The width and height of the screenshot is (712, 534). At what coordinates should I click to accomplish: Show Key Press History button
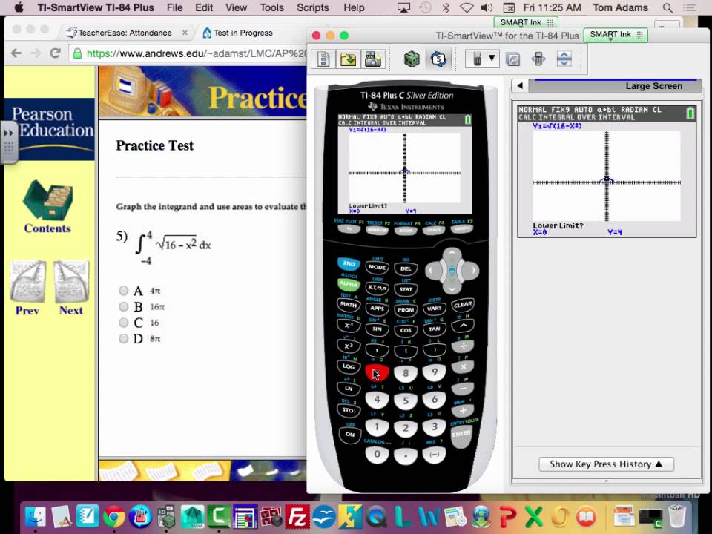coord(606,464)
